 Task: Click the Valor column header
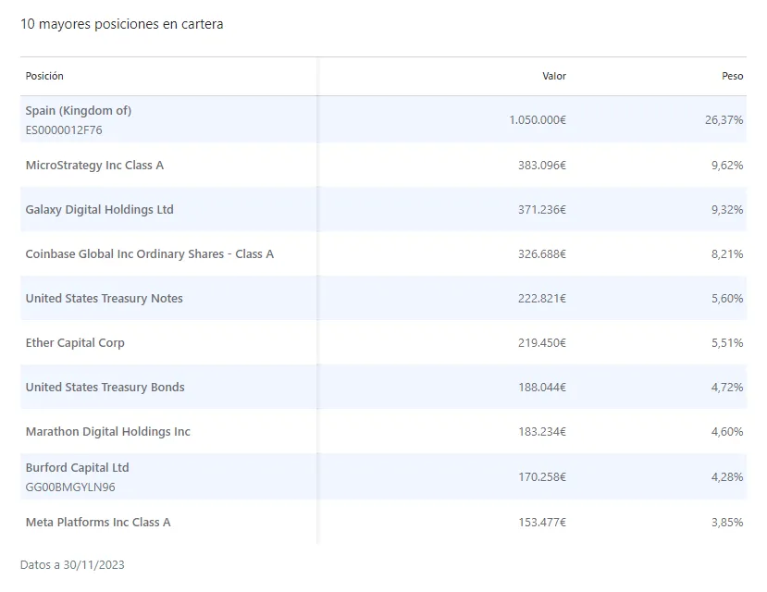[x=553, y=76]
